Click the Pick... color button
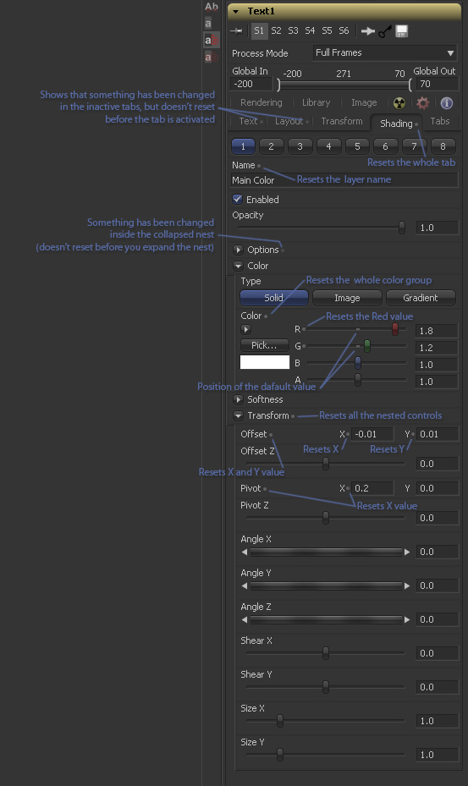The height and width of the screenshot is (786, 468). pos(264,345)
